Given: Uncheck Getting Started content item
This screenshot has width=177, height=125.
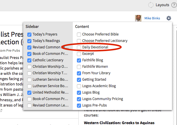Looking at the screenshot, I should tap(79, 80).
